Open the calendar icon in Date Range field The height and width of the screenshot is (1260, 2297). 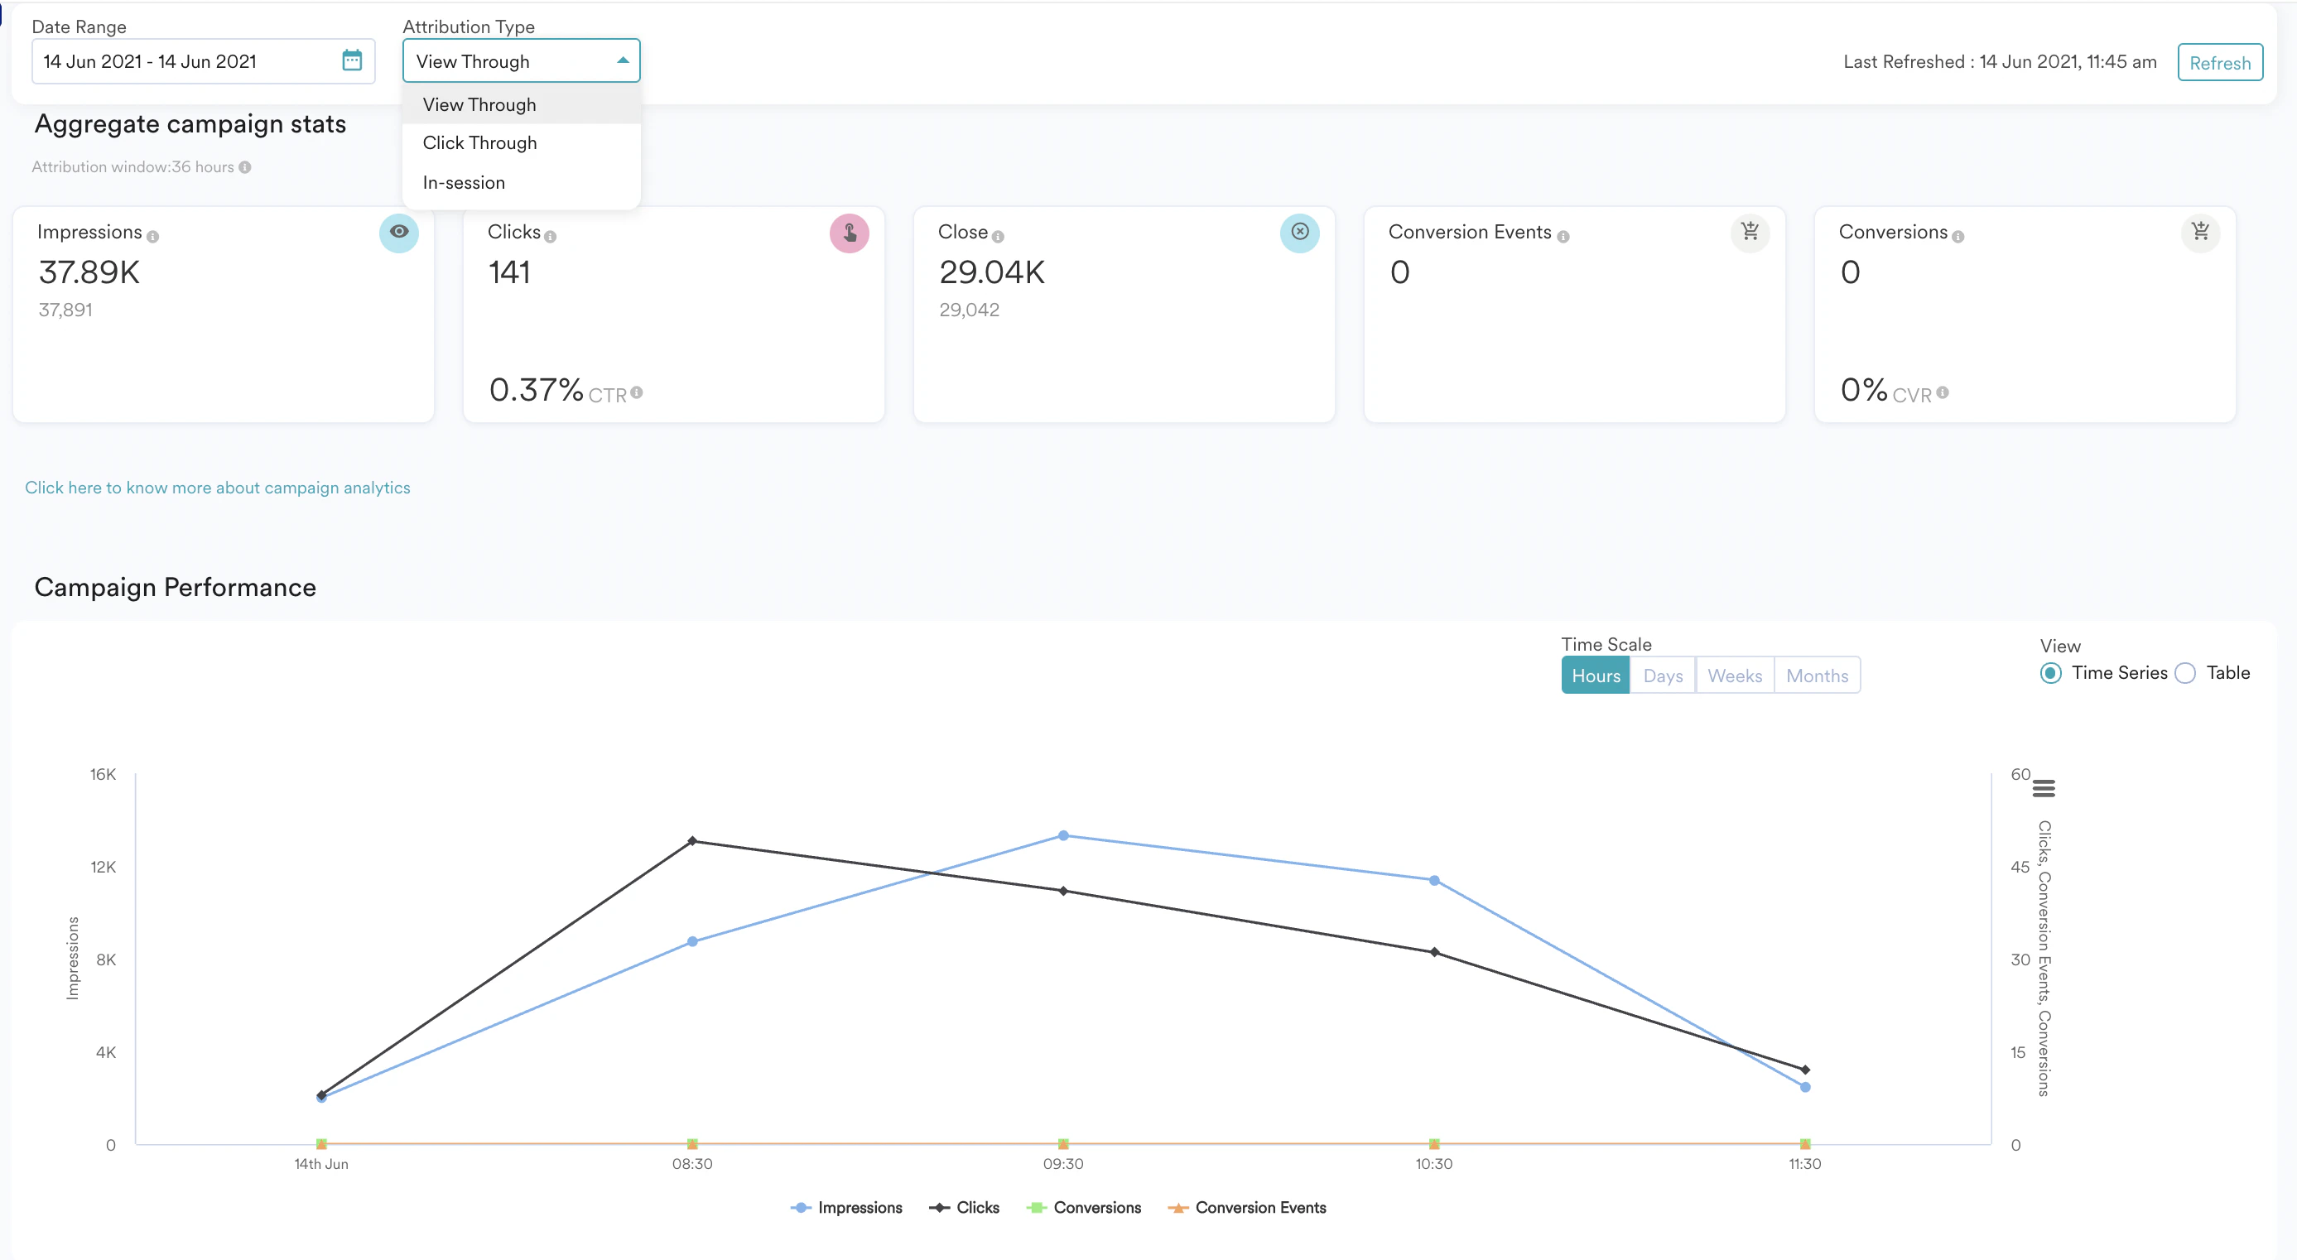pyautogui.click(x=353, y=60)
